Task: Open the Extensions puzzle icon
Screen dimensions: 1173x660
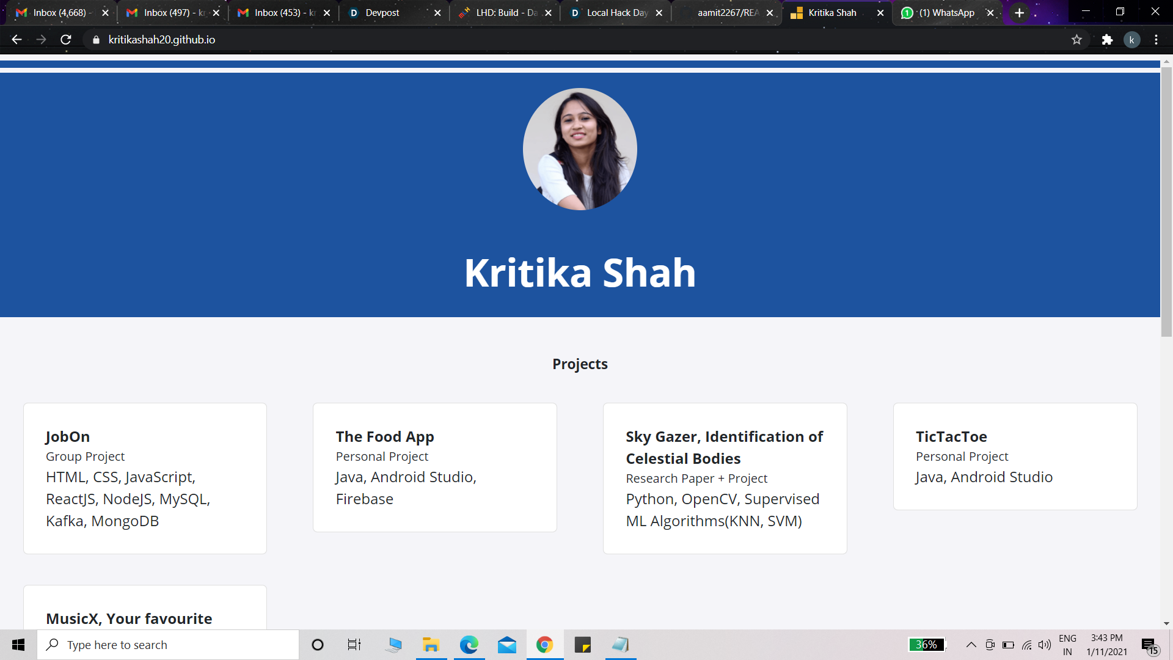Action: pyautogui.click(x=1107, y=40)
